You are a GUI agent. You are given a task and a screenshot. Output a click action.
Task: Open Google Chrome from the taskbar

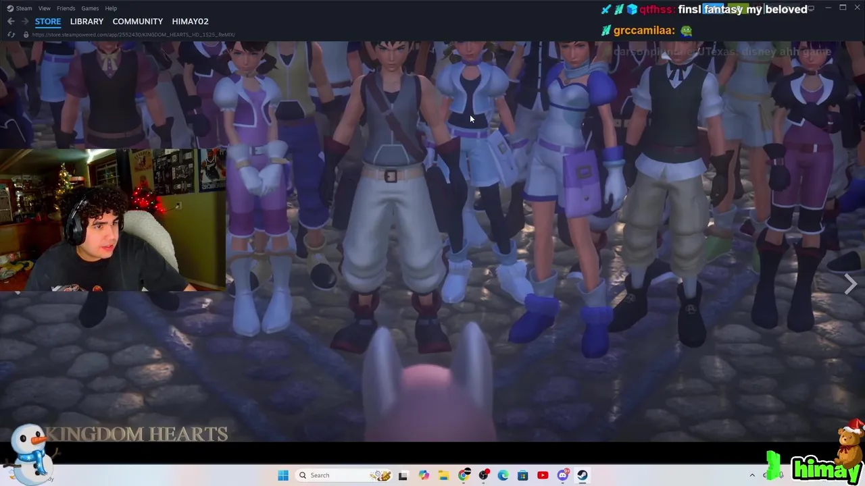pyautogui.click(x=464, y=475)
